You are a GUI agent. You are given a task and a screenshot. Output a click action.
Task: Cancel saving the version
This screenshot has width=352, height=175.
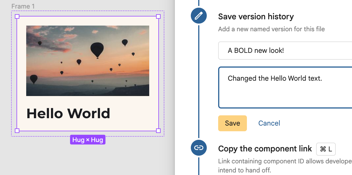pos(269,123)
